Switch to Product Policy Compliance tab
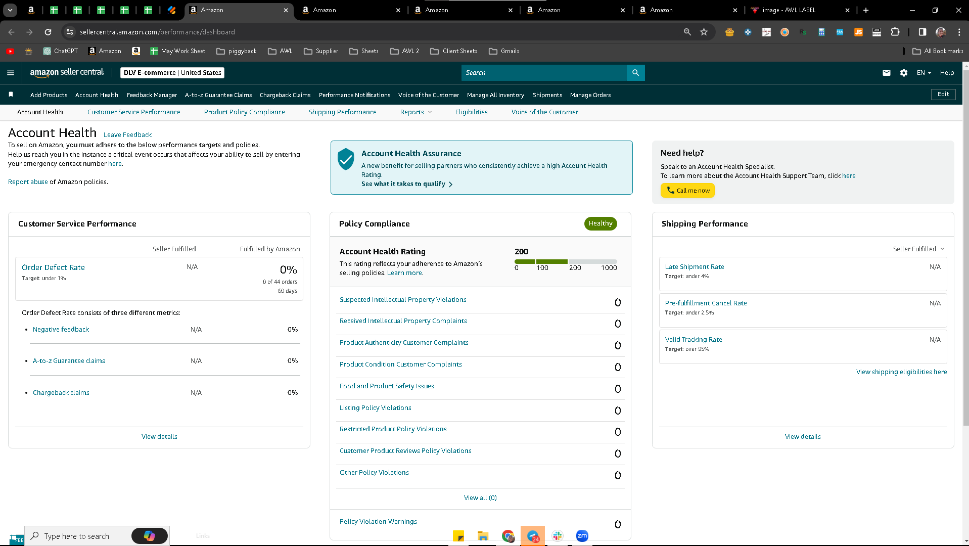The height and width of the screenshot is (546, 969). point(245,112)
